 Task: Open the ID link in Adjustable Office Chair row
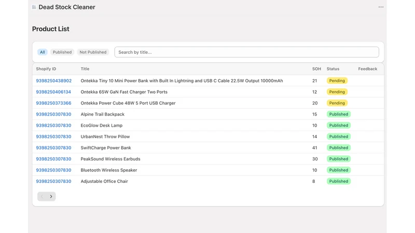click(53, 181)
